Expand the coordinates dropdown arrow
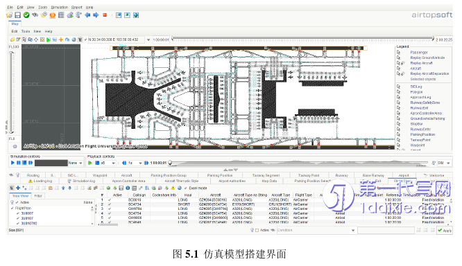This screenshot has width=462, height=266. pos(148,39)
